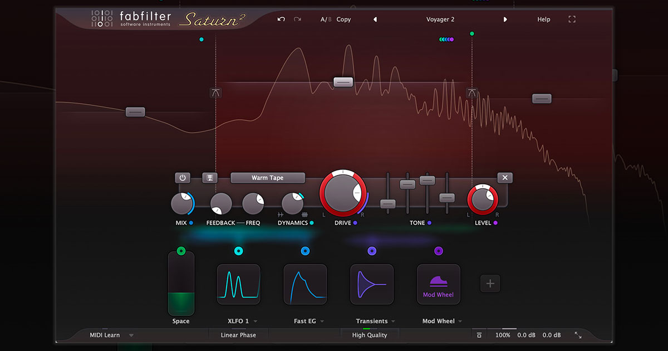Click the Feedback knob
Image resolution: width=668 pixels, height=351 pixels.
221,204
